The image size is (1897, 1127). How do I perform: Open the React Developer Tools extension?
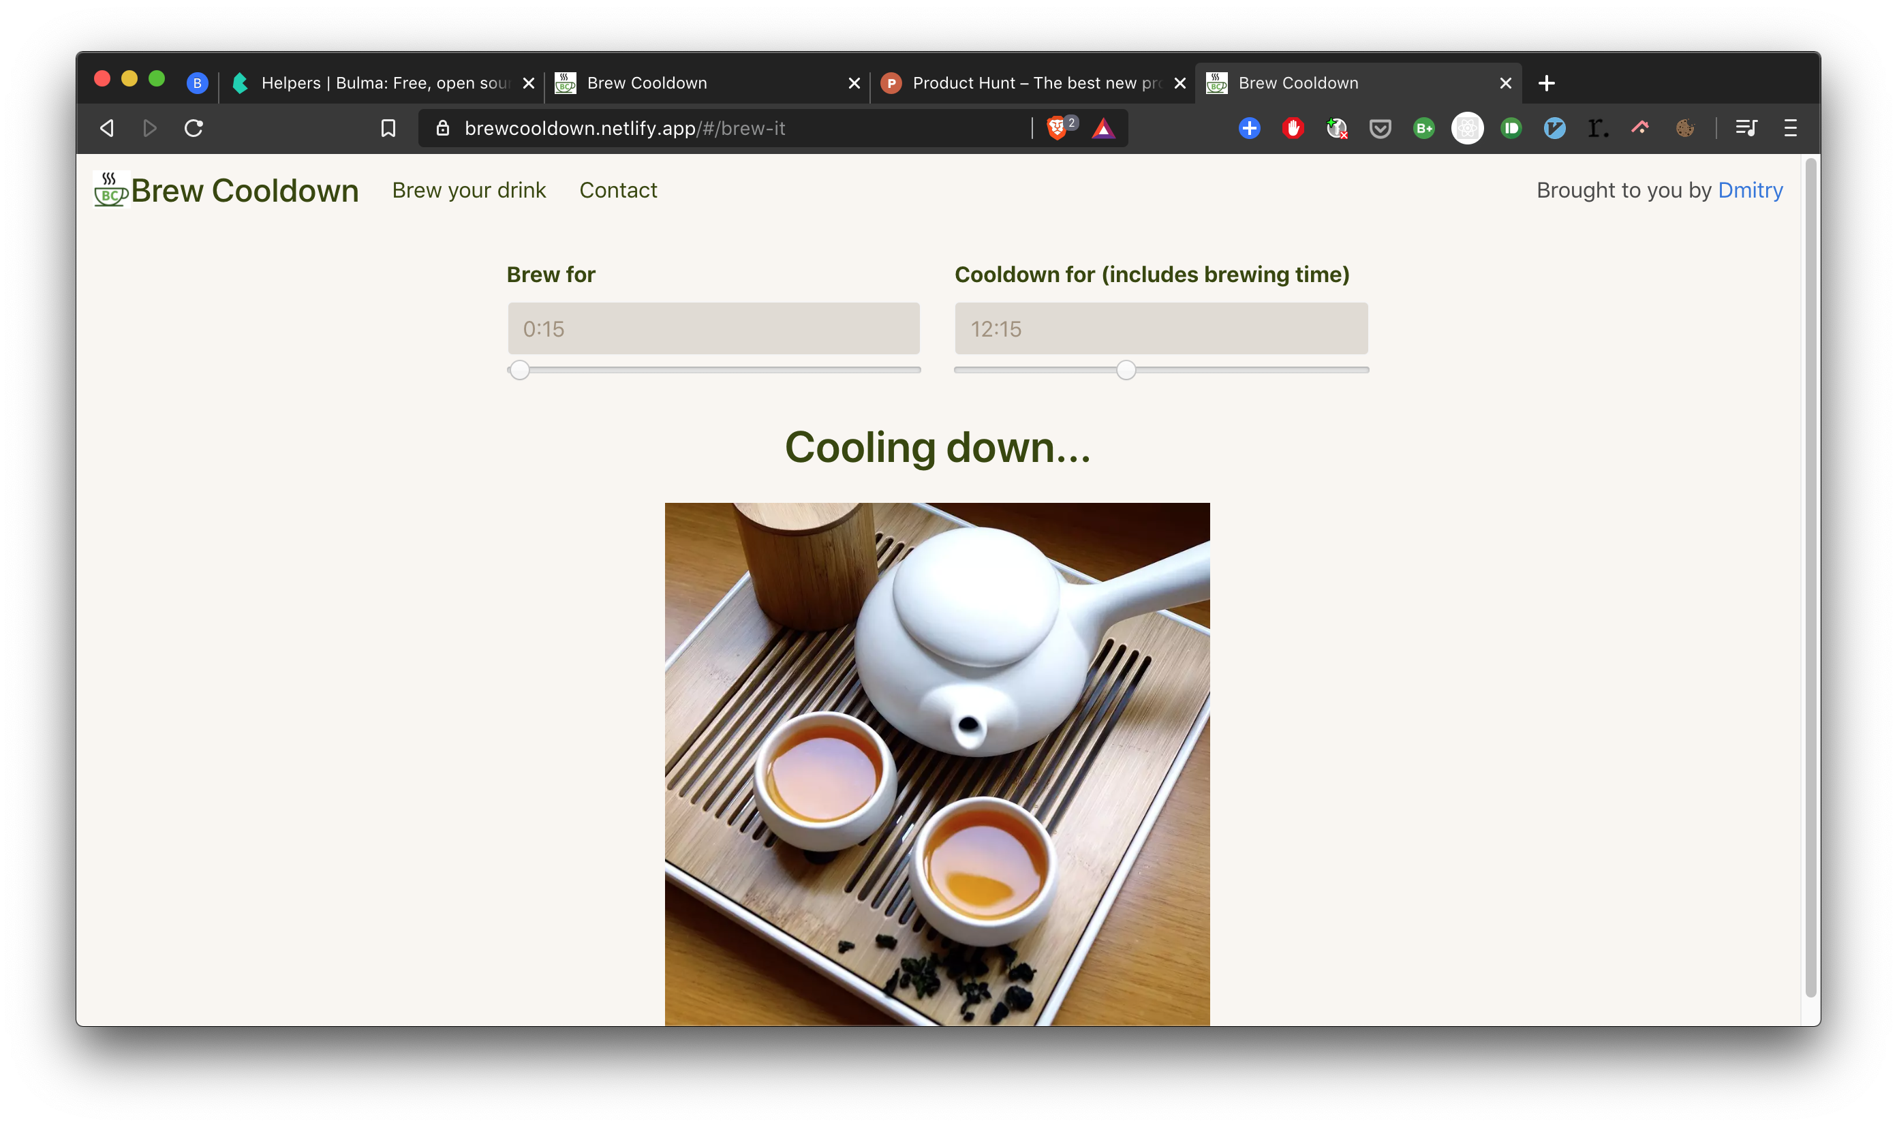coord(1467,128)
